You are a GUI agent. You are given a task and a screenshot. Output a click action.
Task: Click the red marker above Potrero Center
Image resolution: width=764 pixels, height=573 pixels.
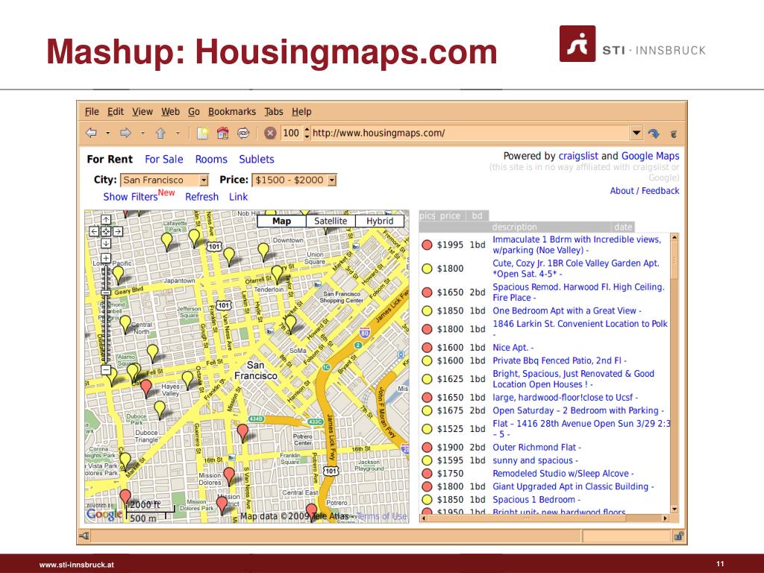tap(242, 433)
